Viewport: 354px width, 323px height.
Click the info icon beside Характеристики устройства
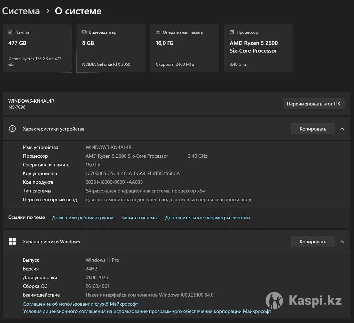12,129
